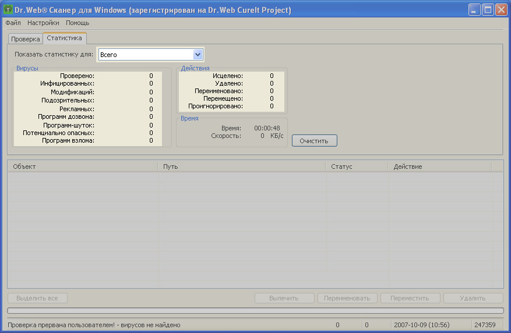This screenshot has height=333, width=511.
Task: Open the Настройки menu
Action: click(x=43, y=23)
